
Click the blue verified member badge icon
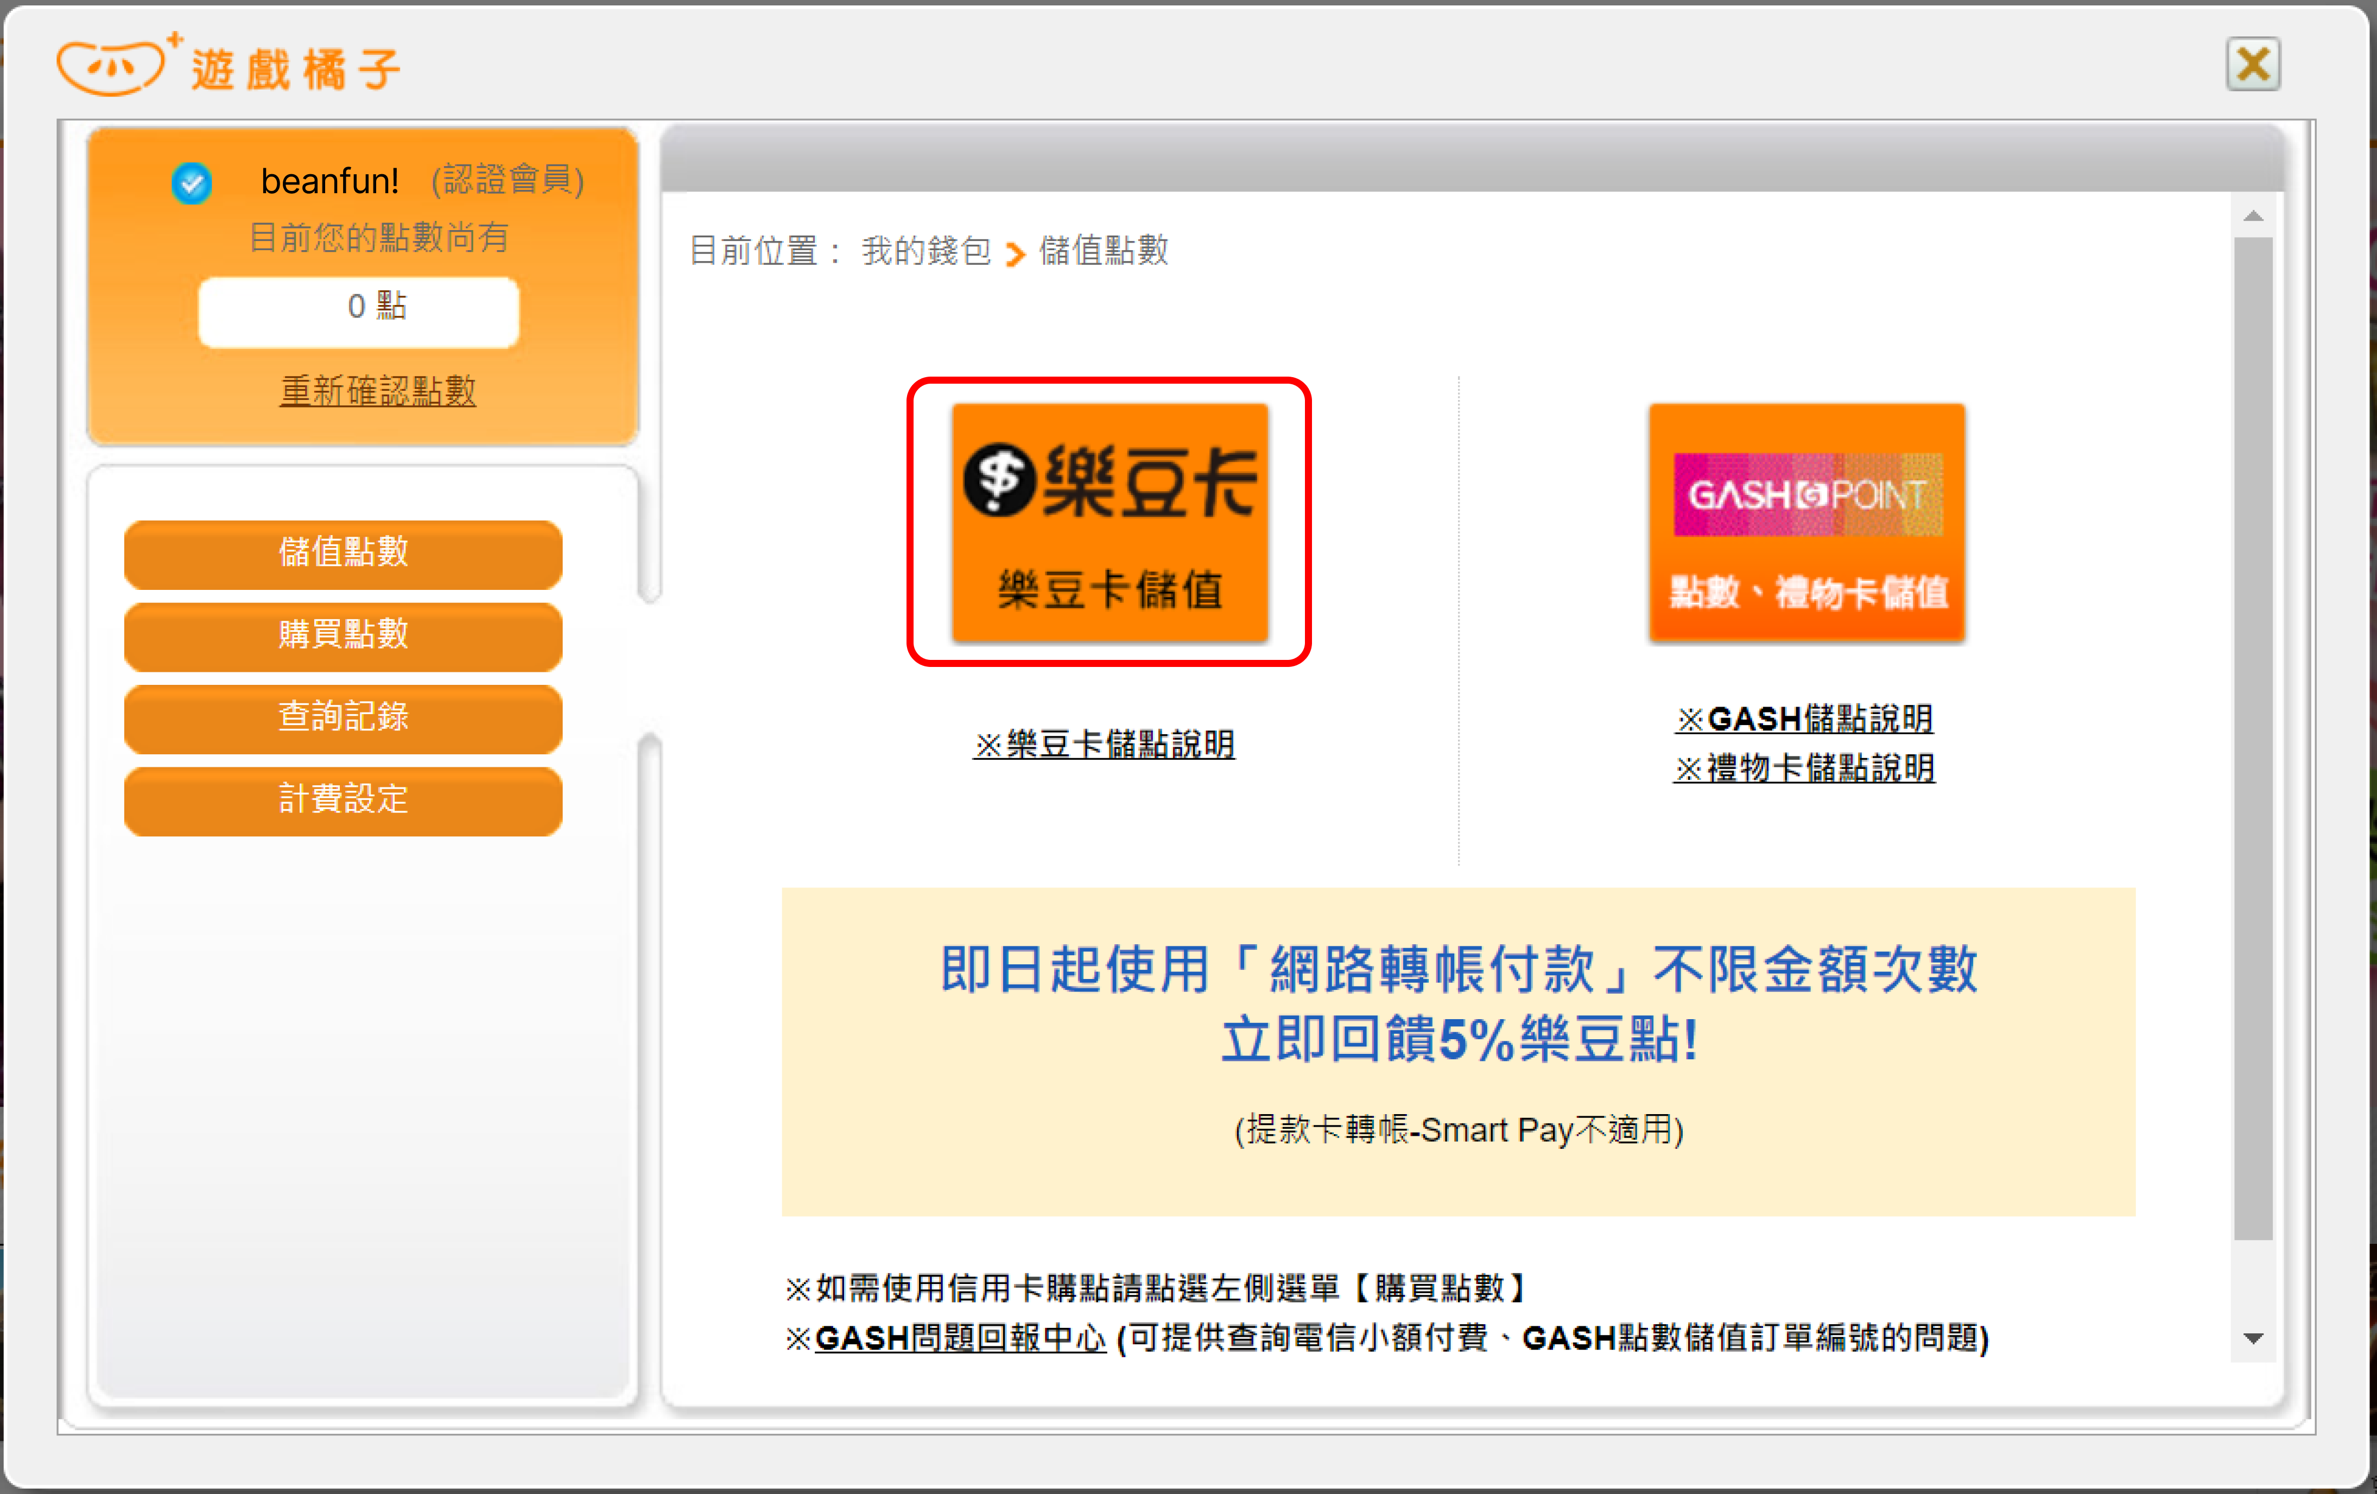pyautogui.click(x=192, y=182)
